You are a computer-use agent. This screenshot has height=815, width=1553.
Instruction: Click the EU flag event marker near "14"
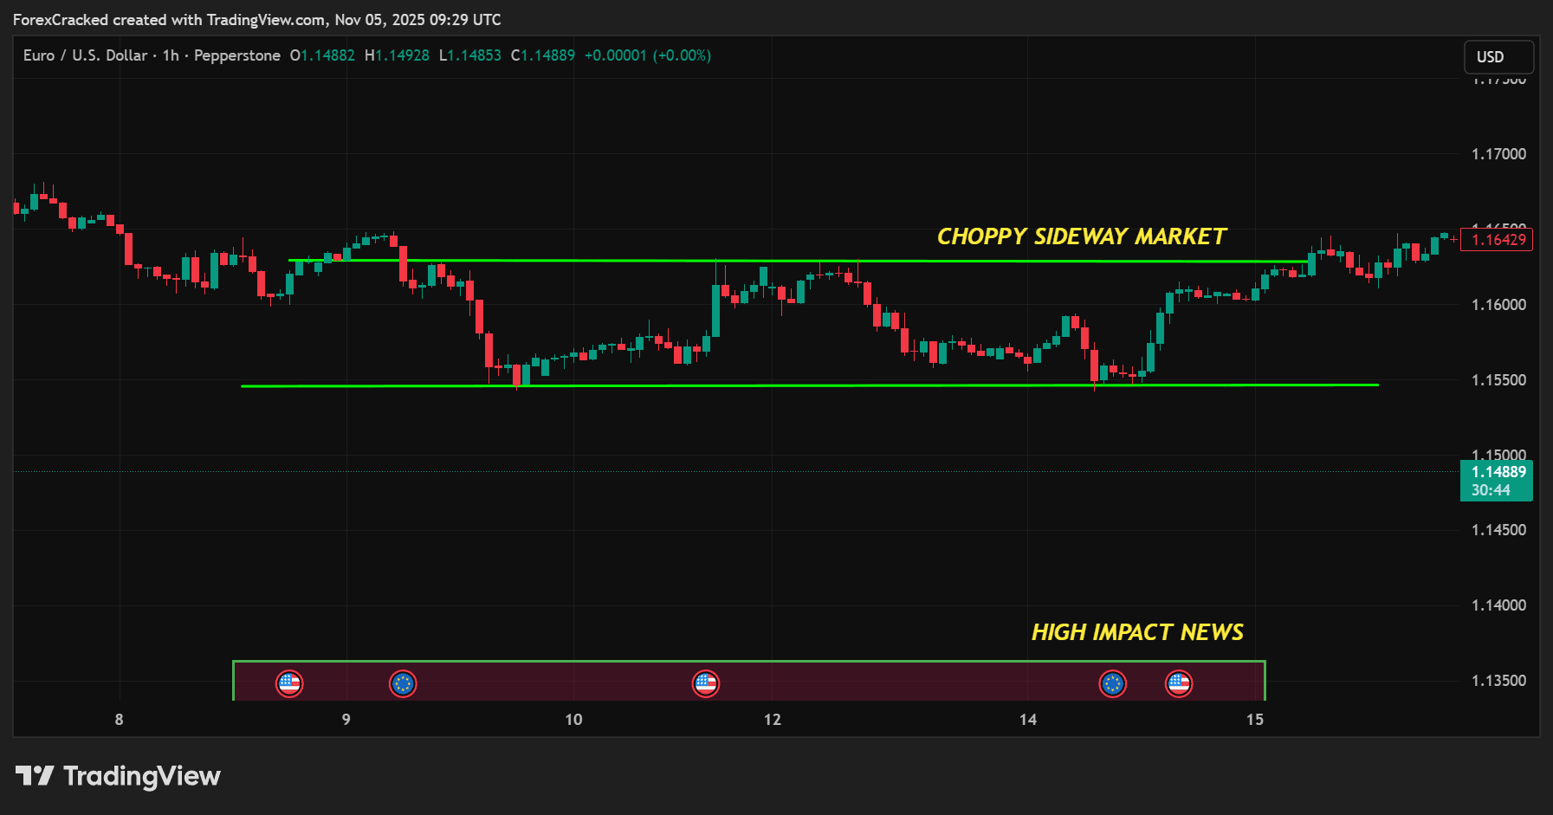[1113, 683]
